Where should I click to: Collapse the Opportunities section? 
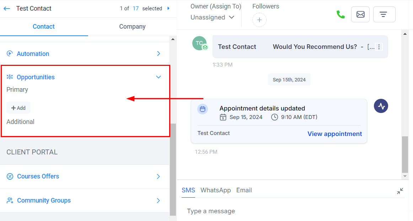(x=159, y=77)
